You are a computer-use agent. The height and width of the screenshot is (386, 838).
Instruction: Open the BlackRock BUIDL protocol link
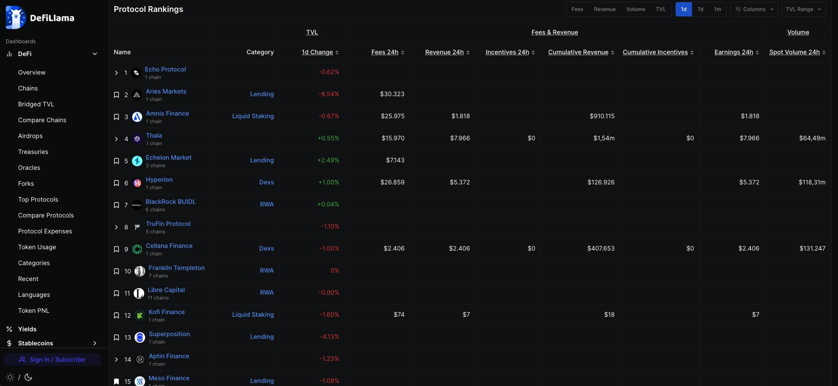(170, 202)
